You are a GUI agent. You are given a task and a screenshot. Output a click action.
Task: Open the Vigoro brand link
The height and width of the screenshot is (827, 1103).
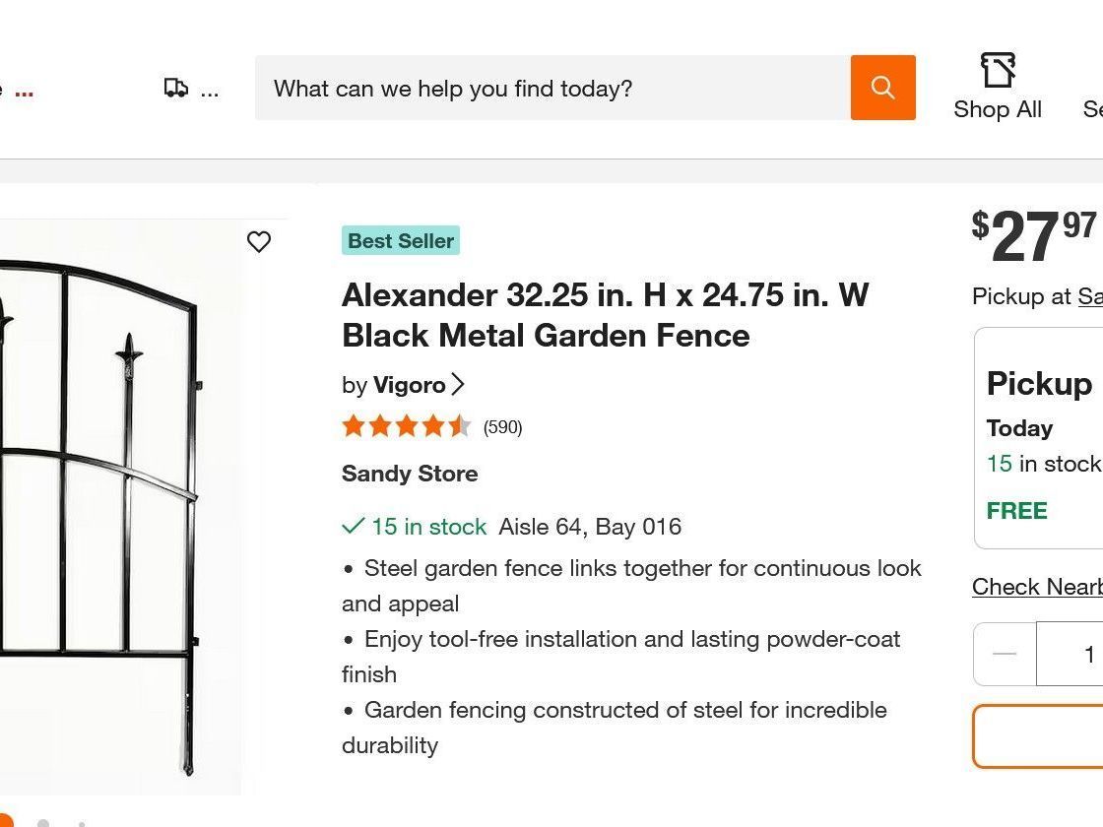pos(409,385)
